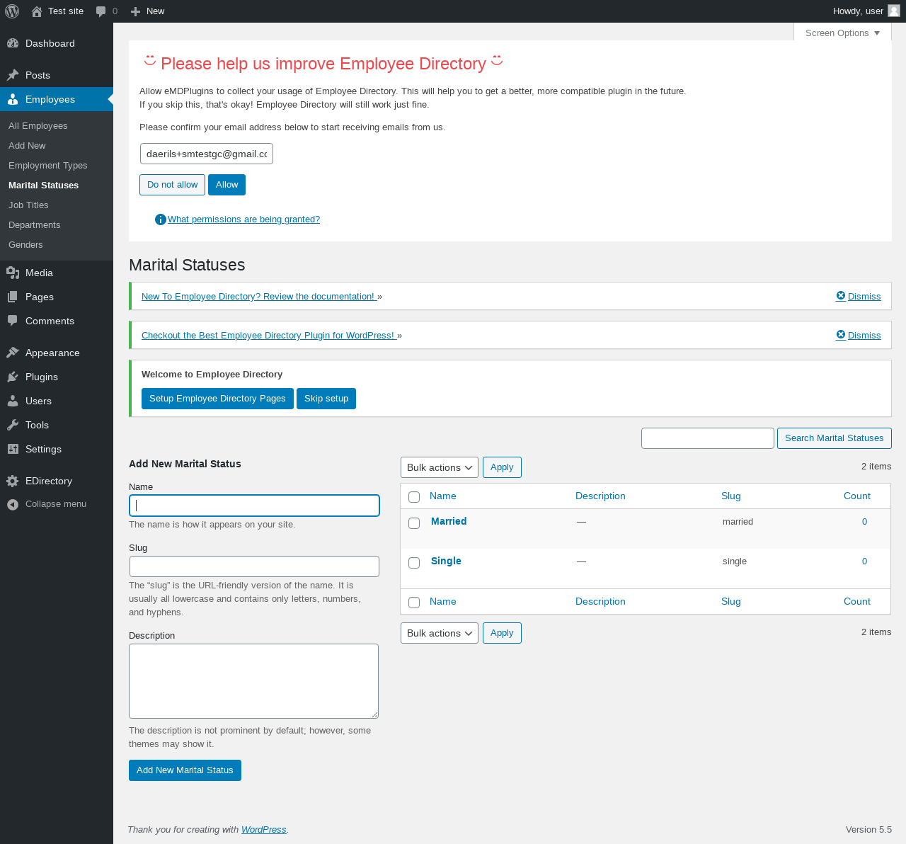
Task: Click the Do not allow button
Action: (x=172, y=185)
